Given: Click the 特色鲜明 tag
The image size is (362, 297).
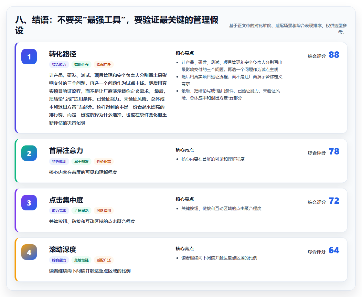Looking at the screenshot, I should pyautogui.click(x=59, y=162).
